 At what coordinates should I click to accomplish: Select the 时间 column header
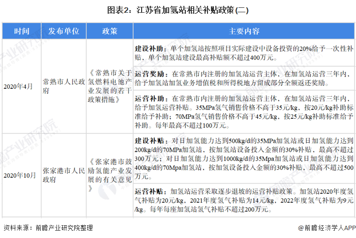tap(21, 31)
